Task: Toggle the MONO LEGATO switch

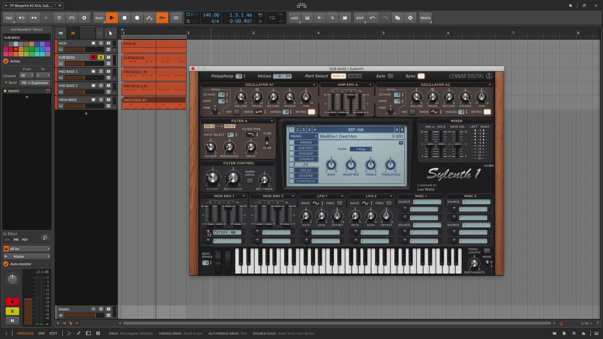Action: click(487, 251)
